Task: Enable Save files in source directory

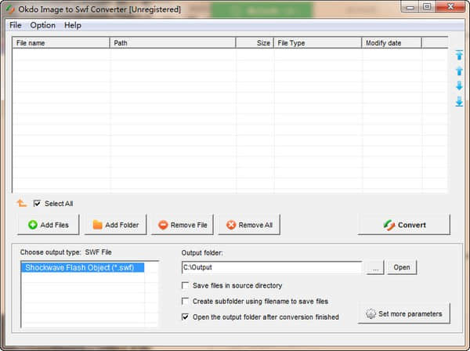Action: coord(185,285)
